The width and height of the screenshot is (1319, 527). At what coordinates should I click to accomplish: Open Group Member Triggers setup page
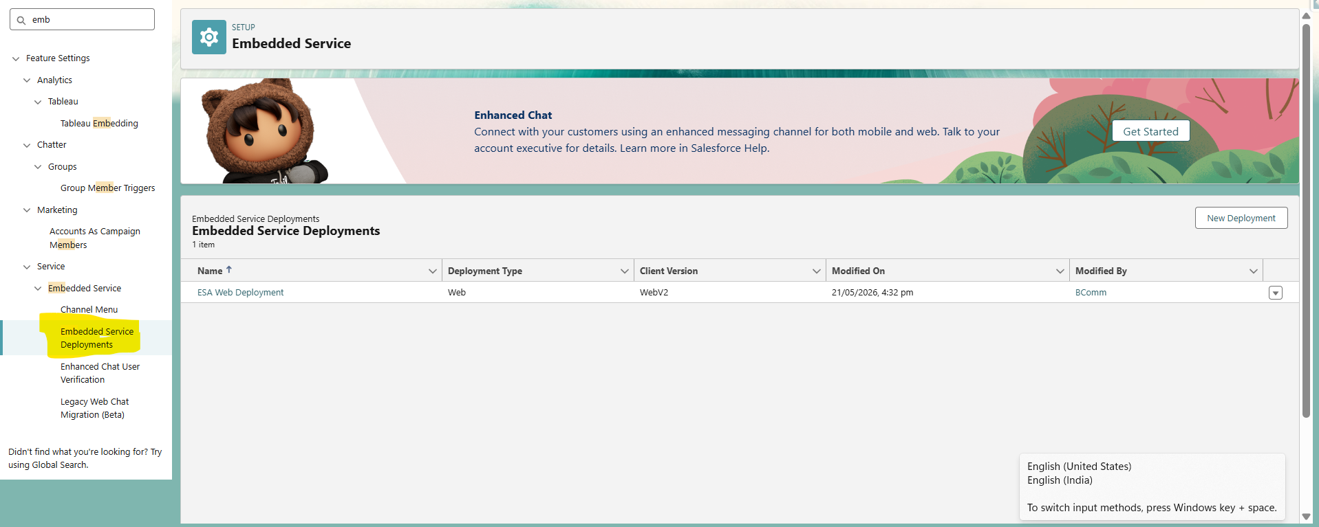tap(107, 188)
